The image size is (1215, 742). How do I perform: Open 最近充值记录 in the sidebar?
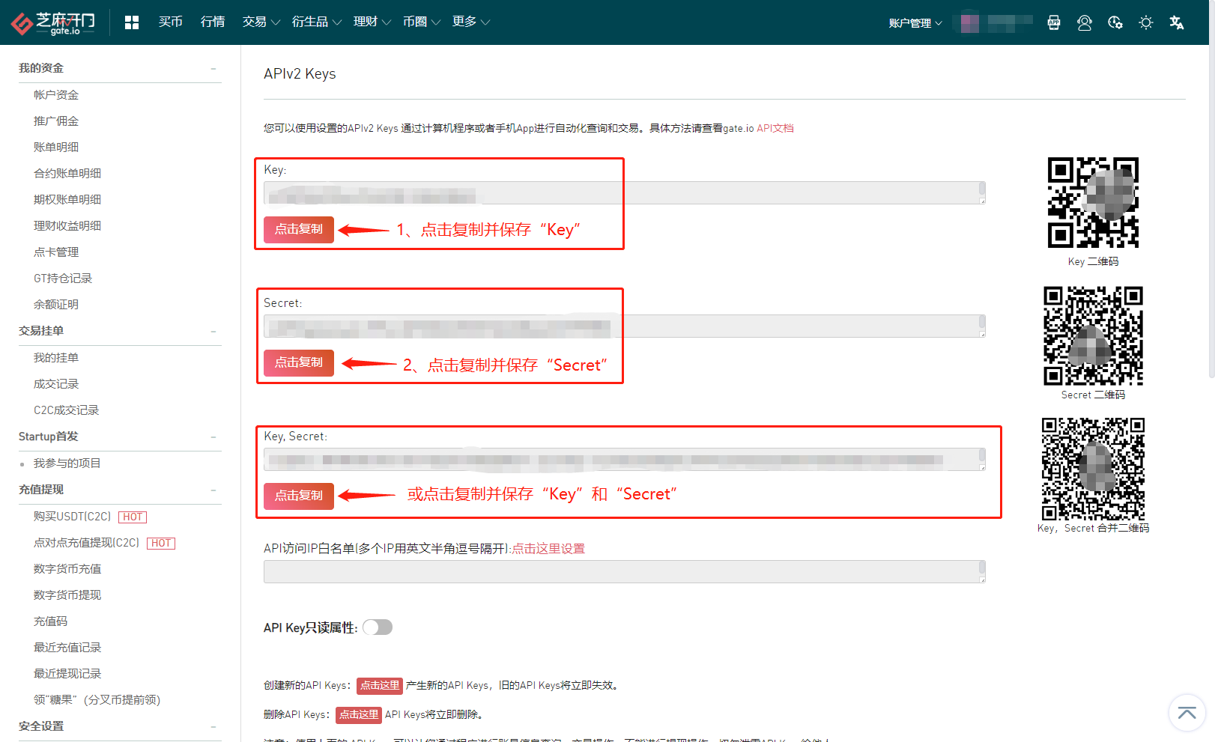(67, 648)
